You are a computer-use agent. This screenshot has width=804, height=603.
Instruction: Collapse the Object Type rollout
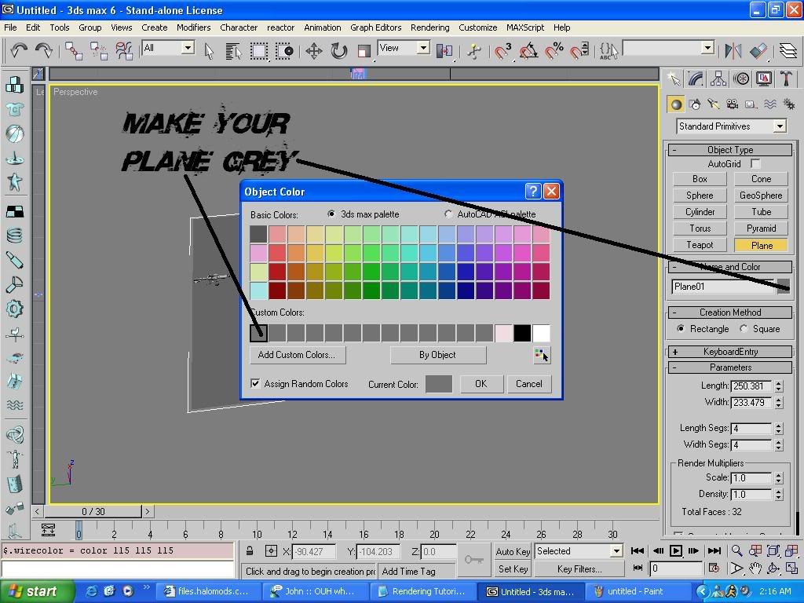tap(730, 150)
